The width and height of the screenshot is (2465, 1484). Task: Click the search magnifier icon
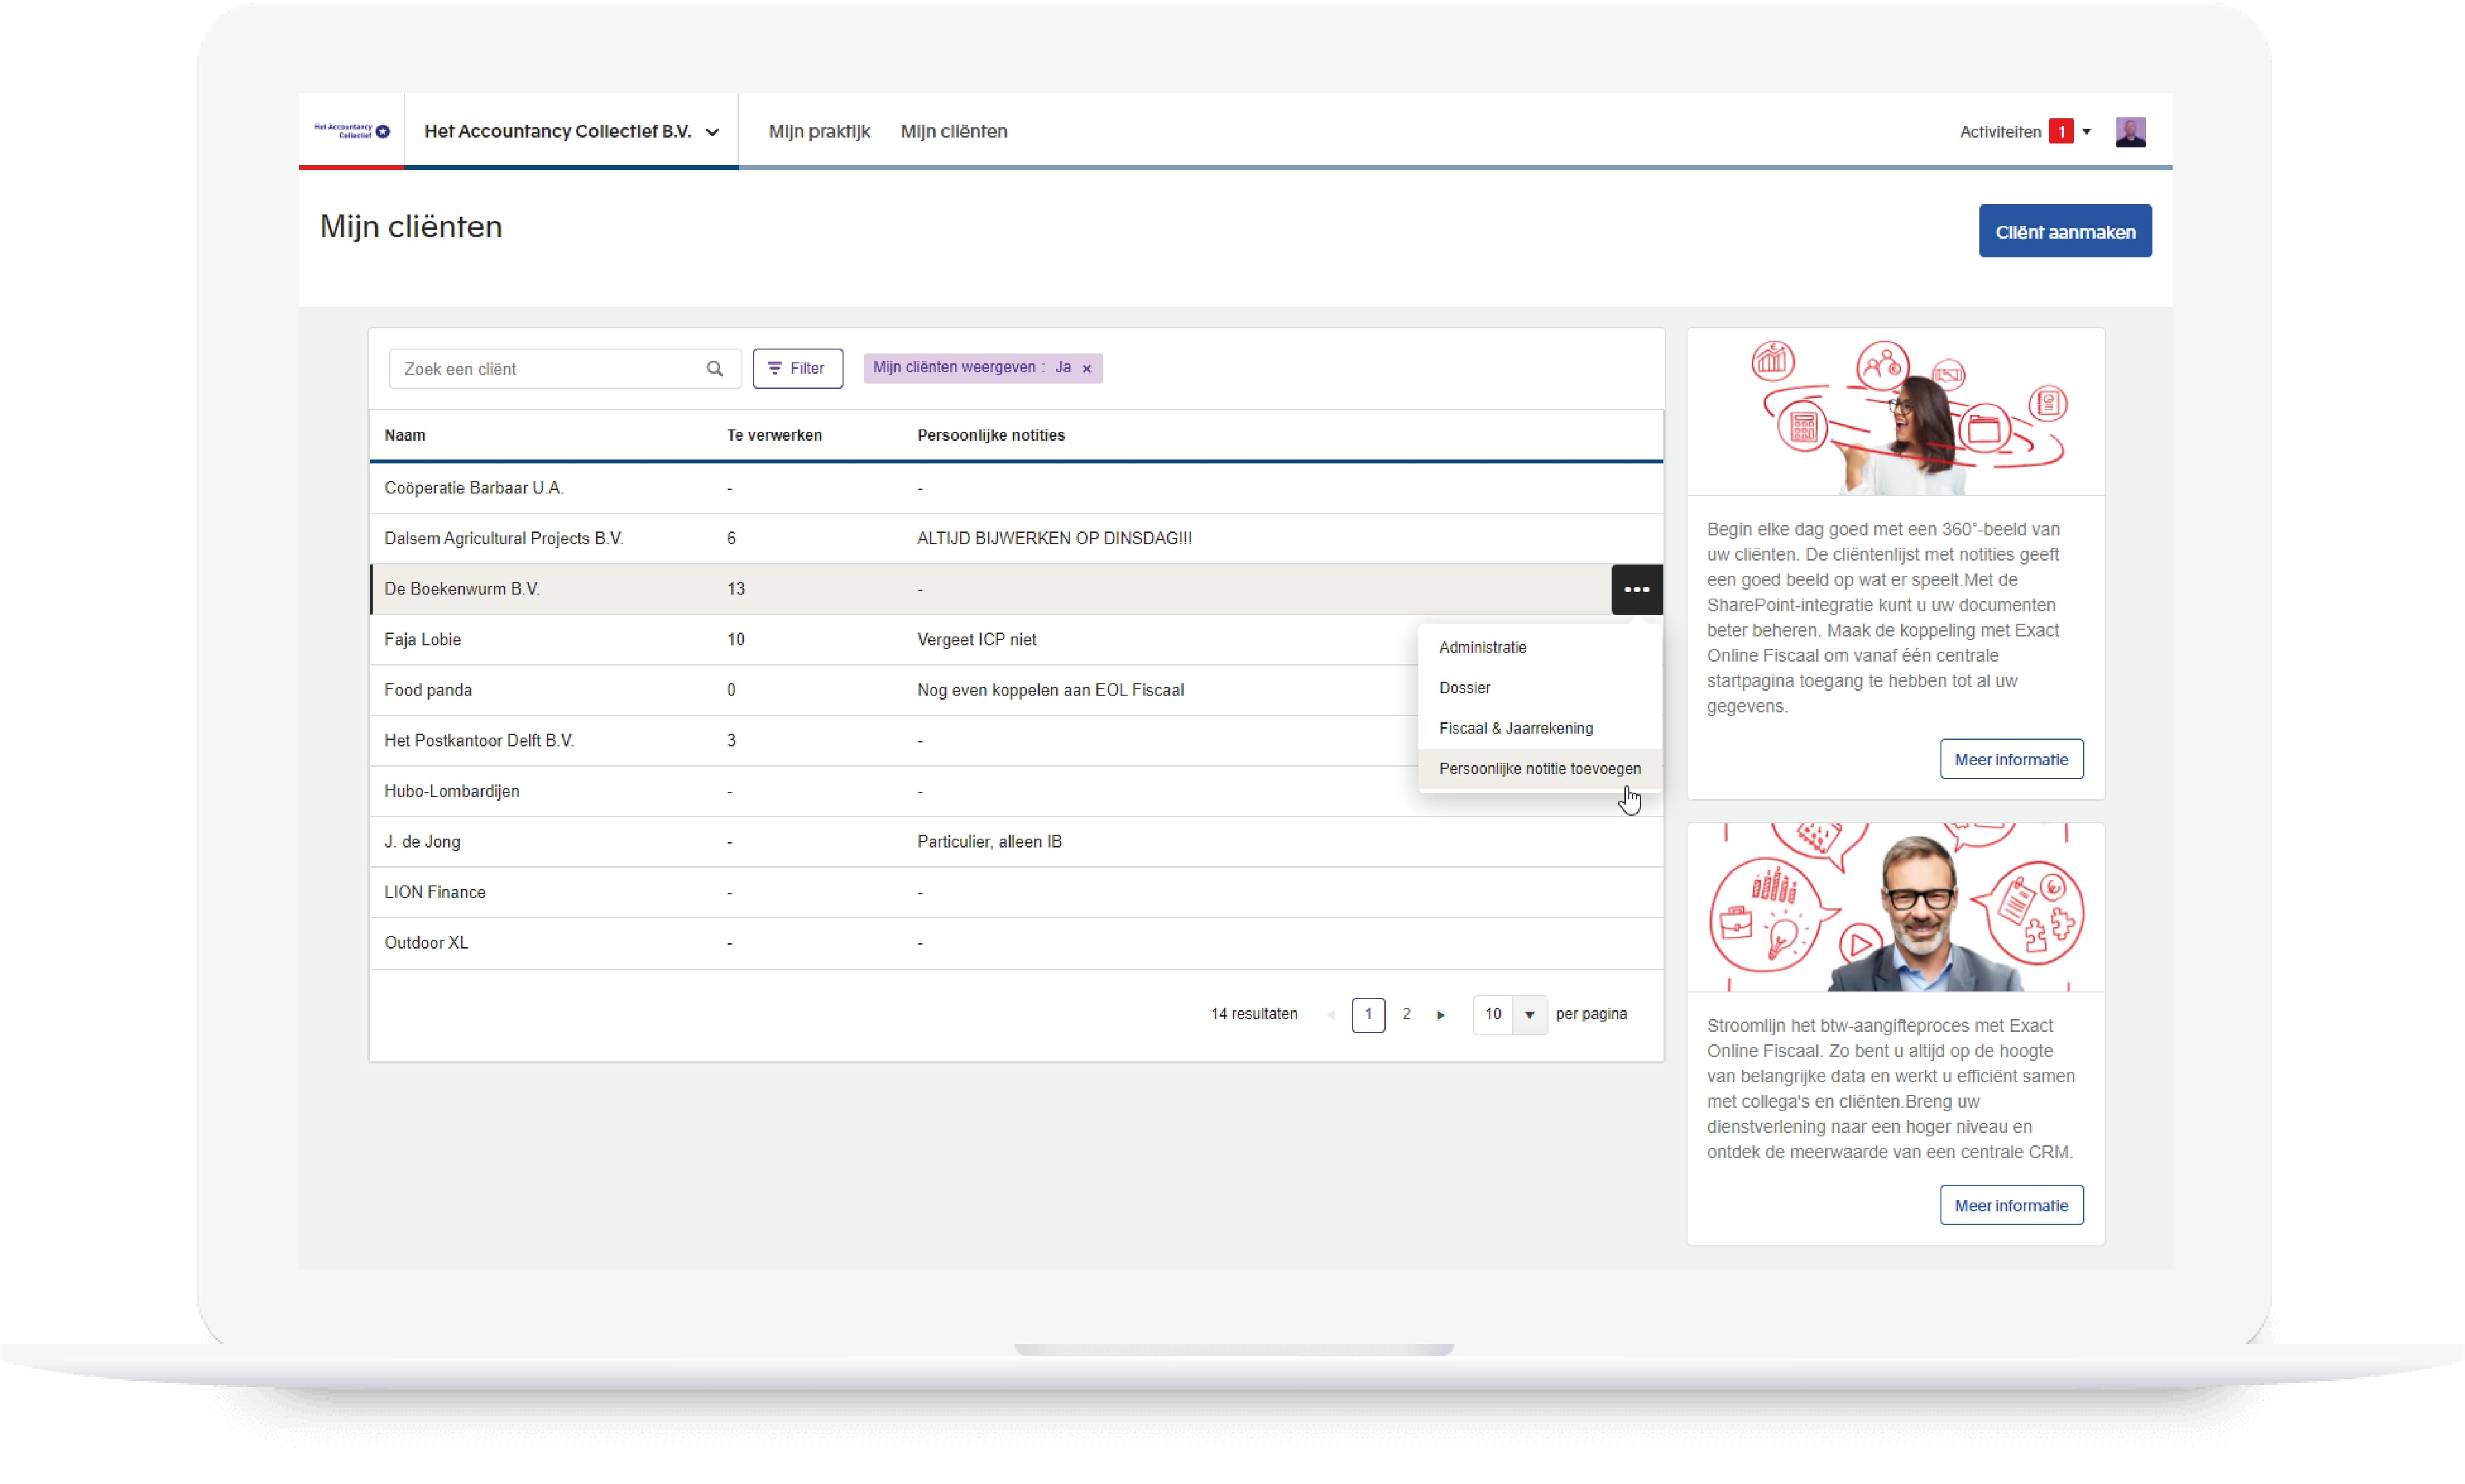714,369
